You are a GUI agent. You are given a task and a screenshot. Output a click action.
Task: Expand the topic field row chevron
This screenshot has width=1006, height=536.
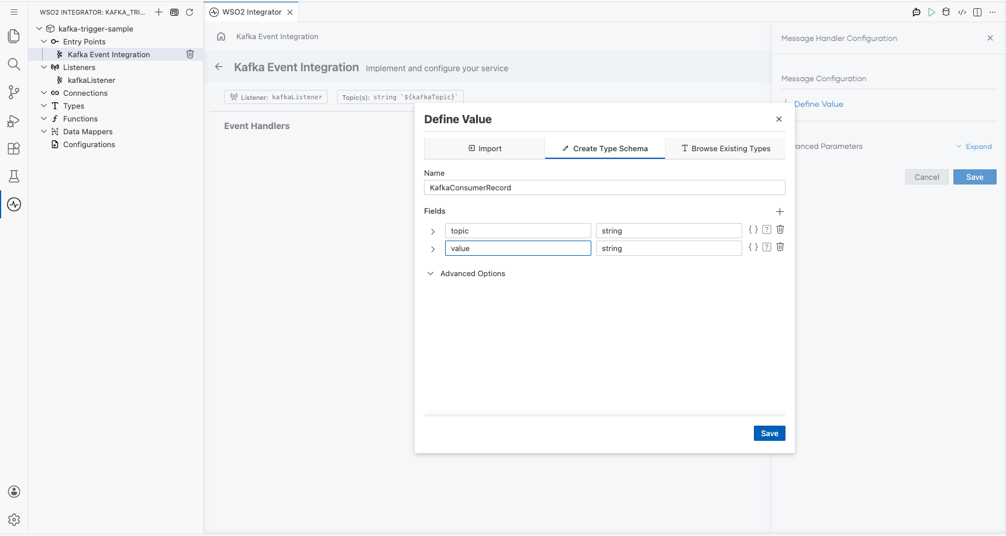(x=433, y=232)
